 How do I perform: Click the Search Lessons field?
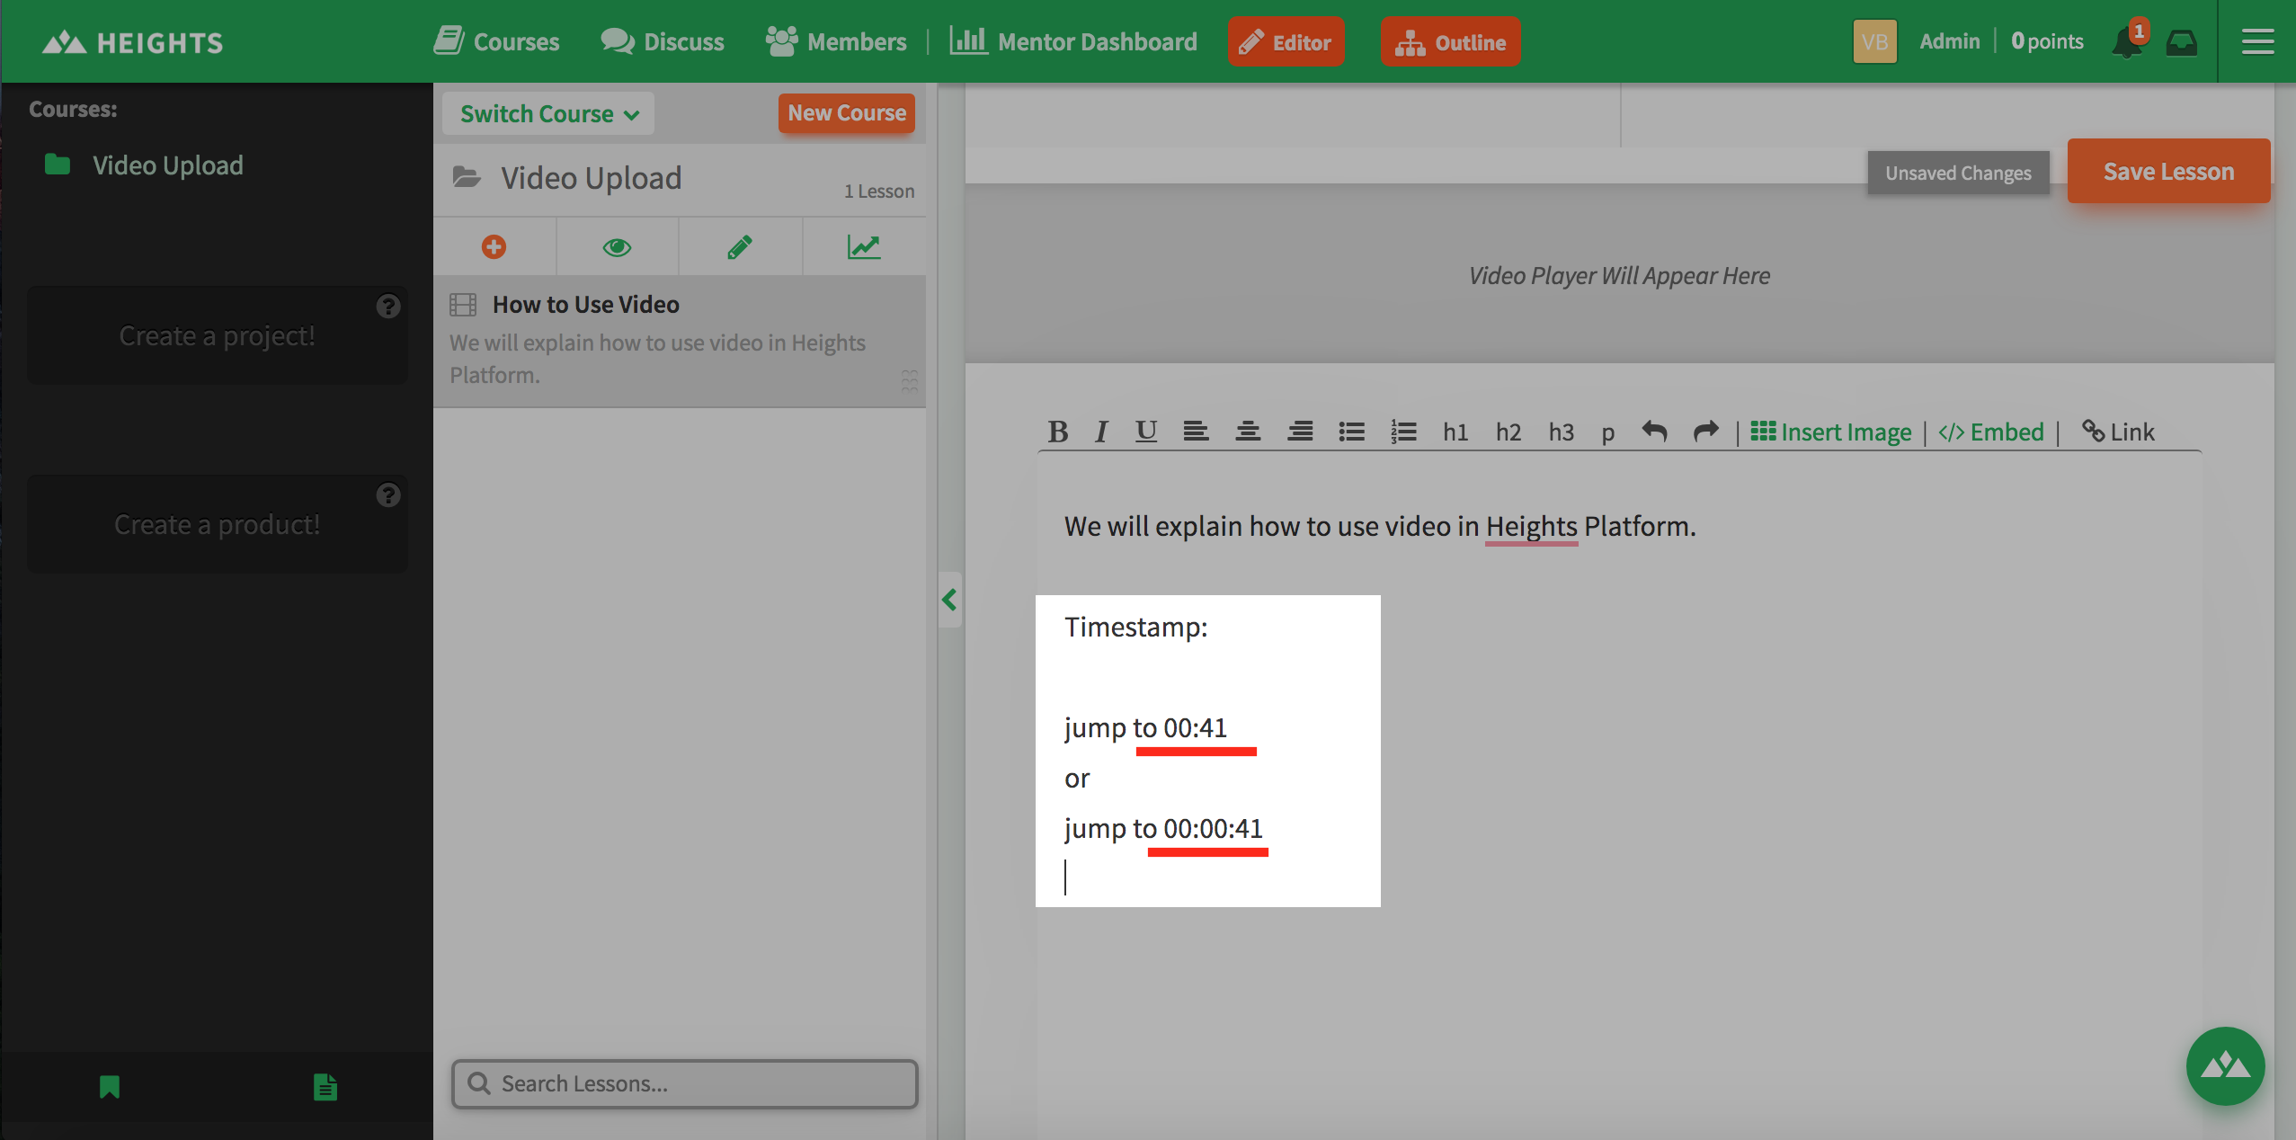tap(685, 1083)
